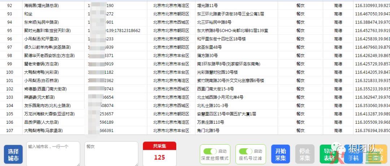Select the shop name 海碗居(增光路总店)
The height and width of the screenshot is (166, 390).
click(x=41, y=5)
